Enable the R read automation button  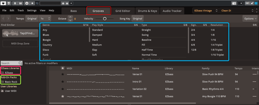pos(15,3)
